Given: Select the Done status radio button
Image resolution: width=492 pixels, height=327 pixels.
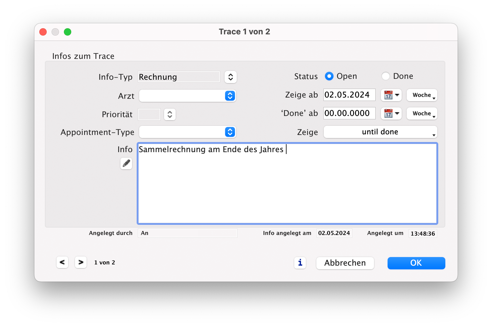Looking at the screenshot, I should click(x=385, y=76).
